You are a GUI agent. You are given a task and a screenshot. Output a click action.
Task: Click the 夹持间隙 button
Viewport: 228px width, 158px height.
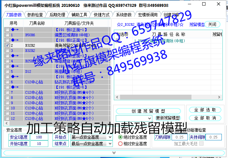pos(197,137)
